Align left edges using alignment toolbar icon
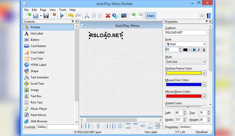The height and width of the screenshot is (136, 235). [91, 126]
